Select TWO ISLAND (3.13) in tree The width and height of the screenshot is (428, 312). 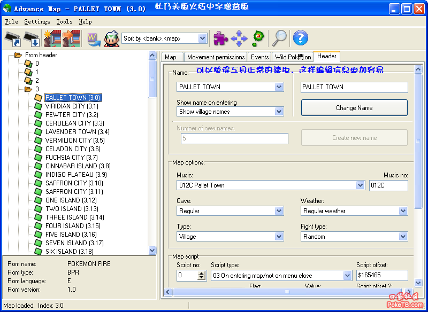tap(72, 209)
